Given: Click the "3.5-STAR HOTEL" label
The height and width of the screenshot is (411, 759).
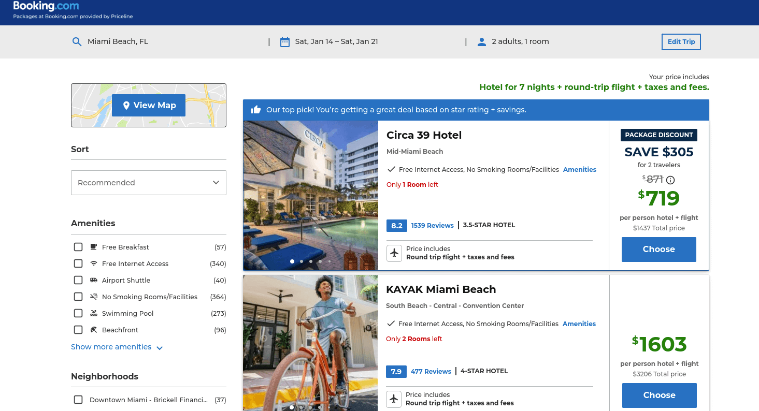Looking at the screenshot, I should [x=489, y=226].
